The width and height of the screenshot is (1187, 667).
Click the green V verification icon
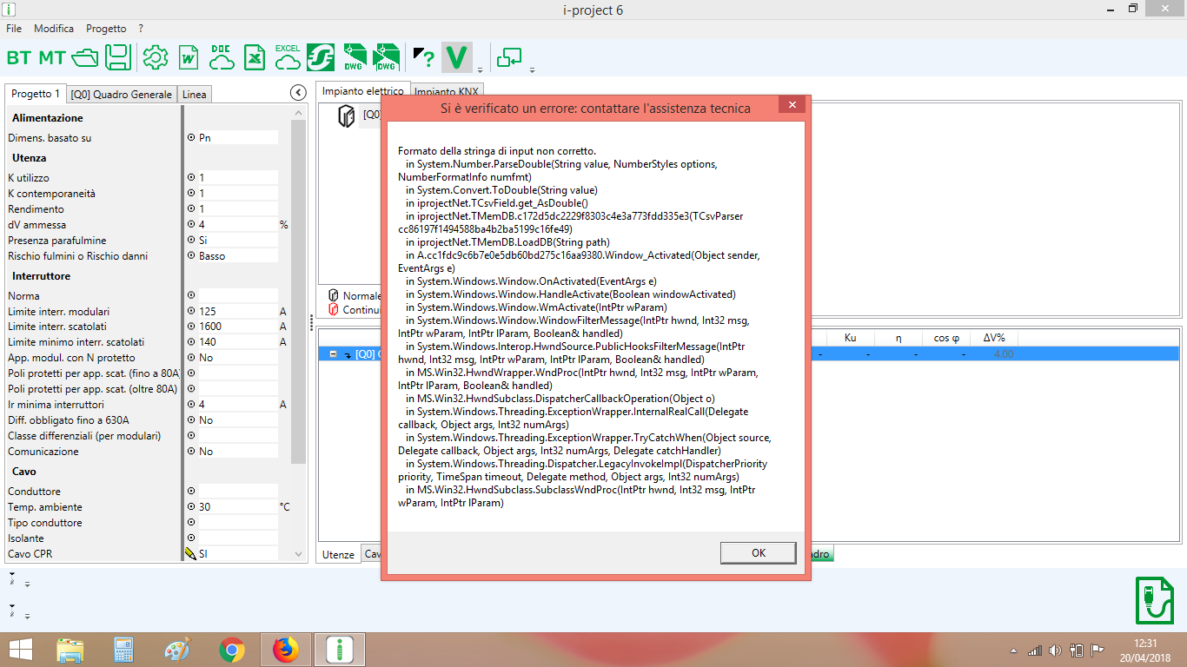(x=456, y=58)
